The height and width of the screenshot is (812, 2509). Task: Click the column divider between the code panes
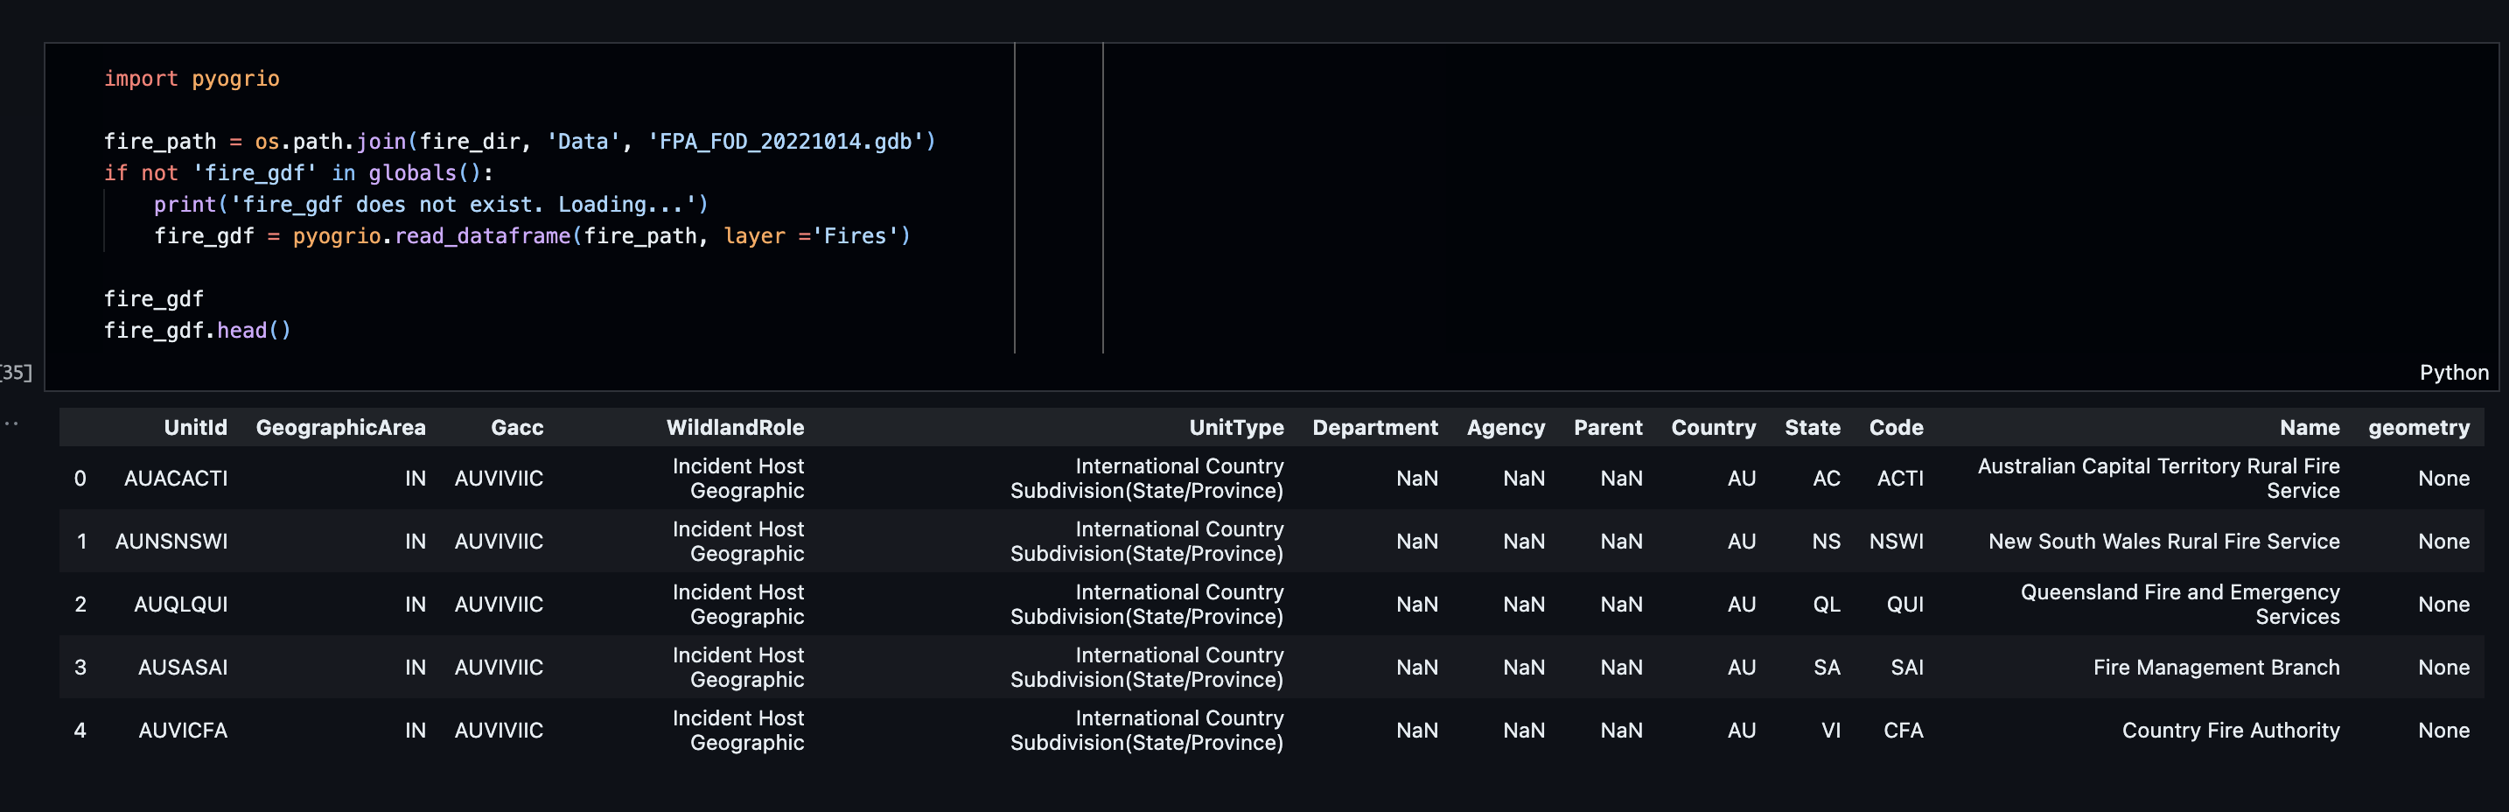(1016, 195)
